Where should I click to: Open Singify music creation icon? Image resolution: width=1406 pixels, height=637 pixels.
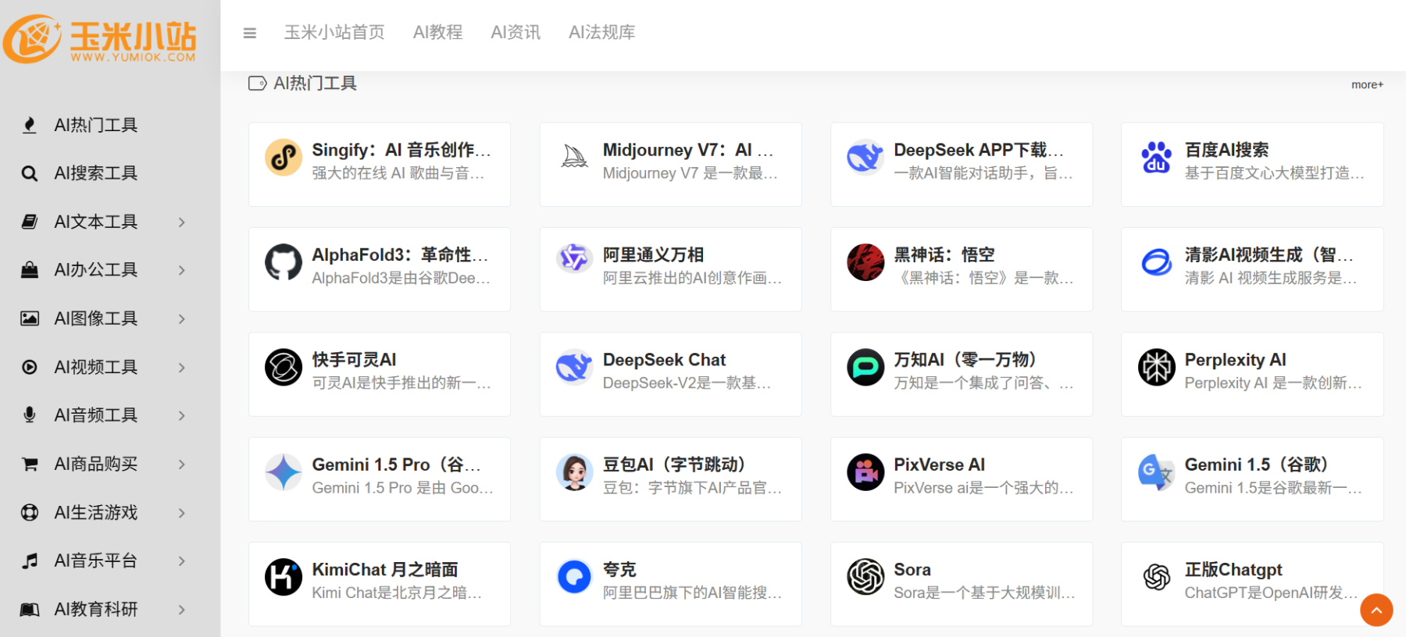tap(284, 158)
